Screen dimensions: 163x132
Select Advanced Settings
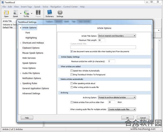[x=31, y=93]
